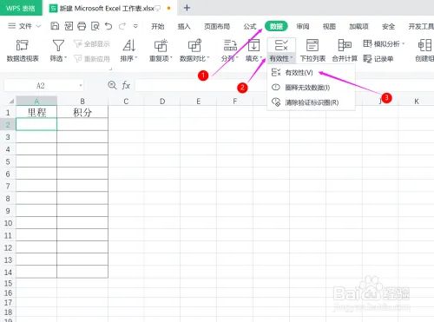Click the Undo arrow icon

(108, 26)
